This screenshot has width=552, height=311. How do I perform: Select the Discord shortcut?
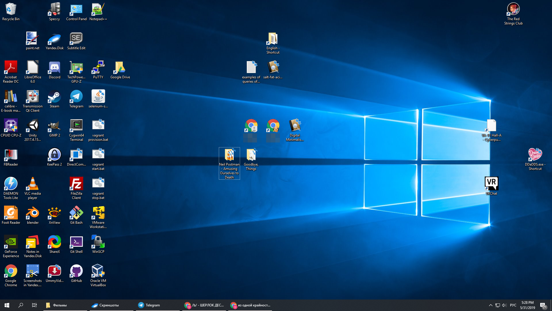click(x=54, y=70)
